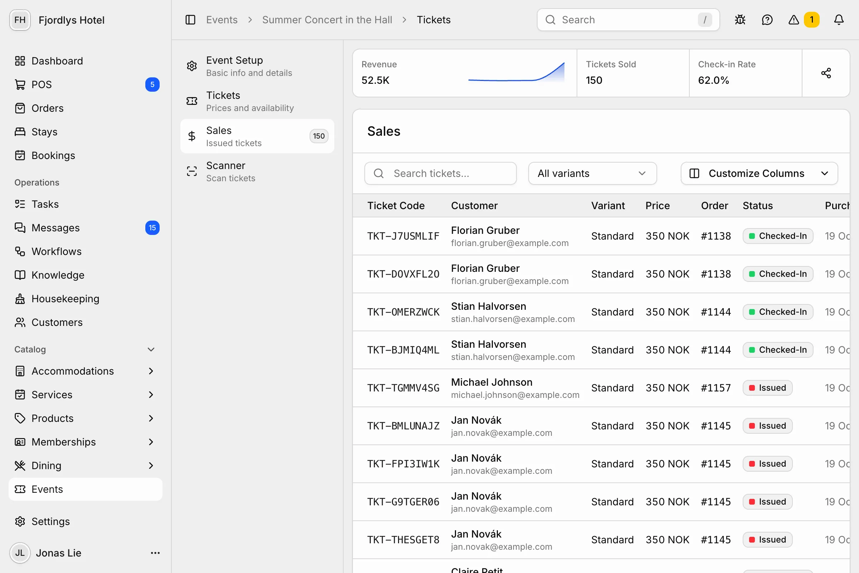The image size is (859, 573).
Task: Open Housekeeping page
Action: click(86, 299)
